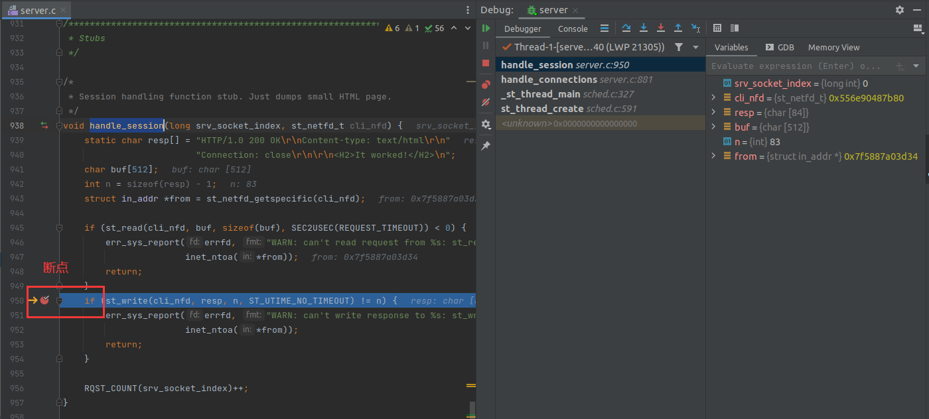
Task: Resume program execution in the debugger
Action: click(x=485, y=29)
